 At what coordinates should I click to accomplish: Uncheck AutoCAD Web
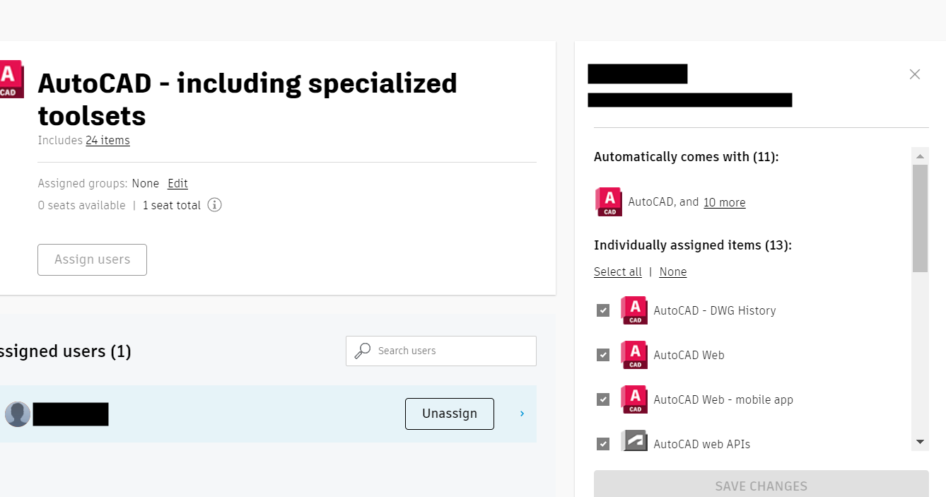point(603,355)
